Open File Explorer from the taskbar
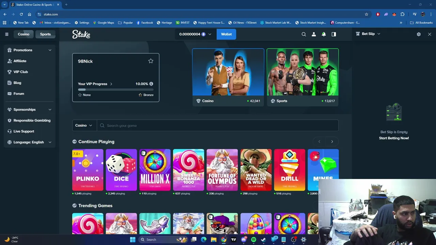436x245 pixels. (x=214, y=240)
